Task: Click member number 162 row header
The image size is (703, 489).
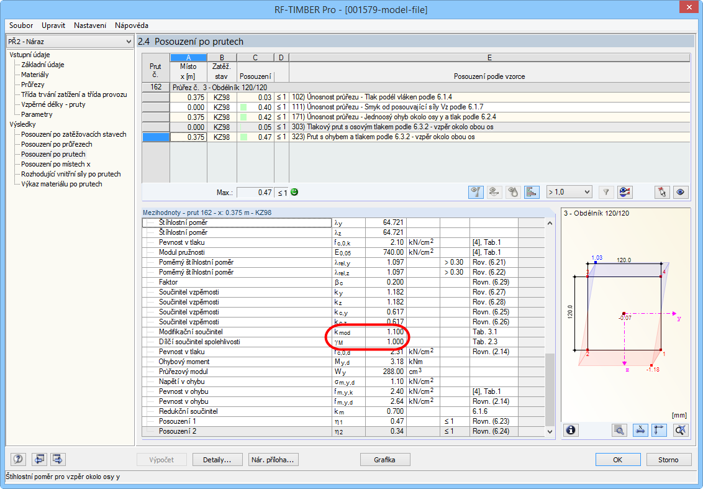Action: coord(156,87)
